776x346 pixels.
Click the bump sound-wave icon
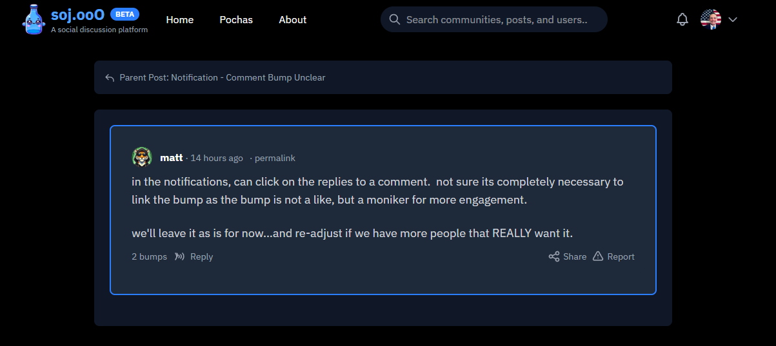(179, 256)
